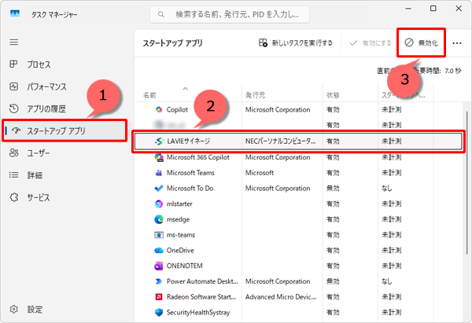The width and height of the screenshot is (472, 323).
Task: Sort list by 発行元 column header
Action: tap(257, 95)
